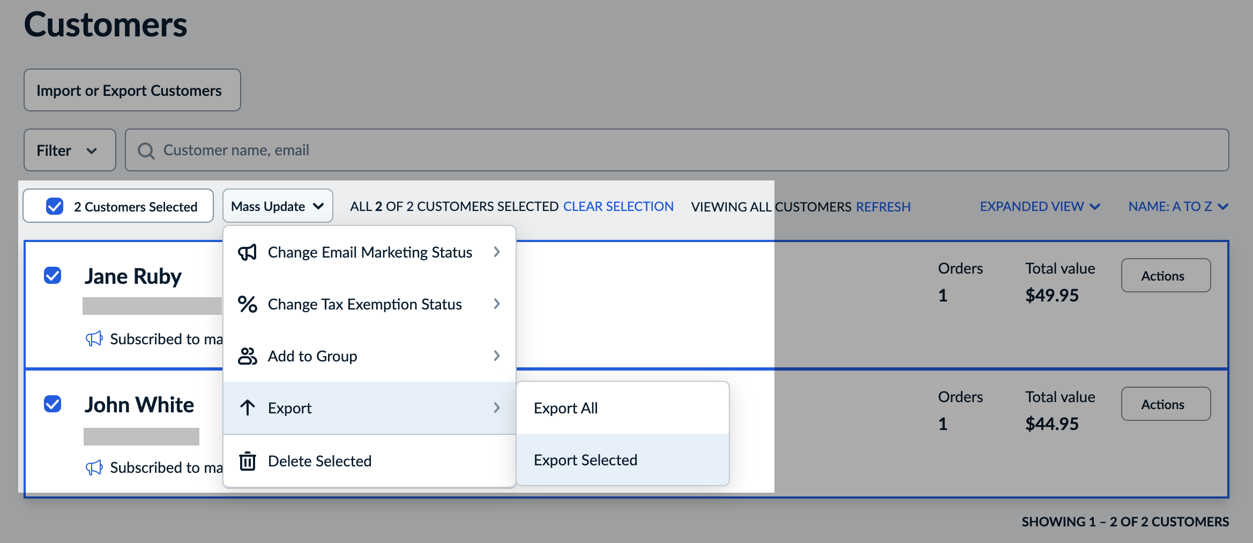The width and height of the screenshot is (1253, 543).
Task: Click the subscribed megaphone icon under John White
Action: [95, 467]
